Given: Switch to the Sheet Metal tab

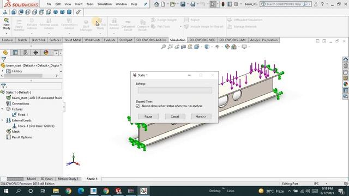Looking at the screenshot, I should click(x=73, y=40).
